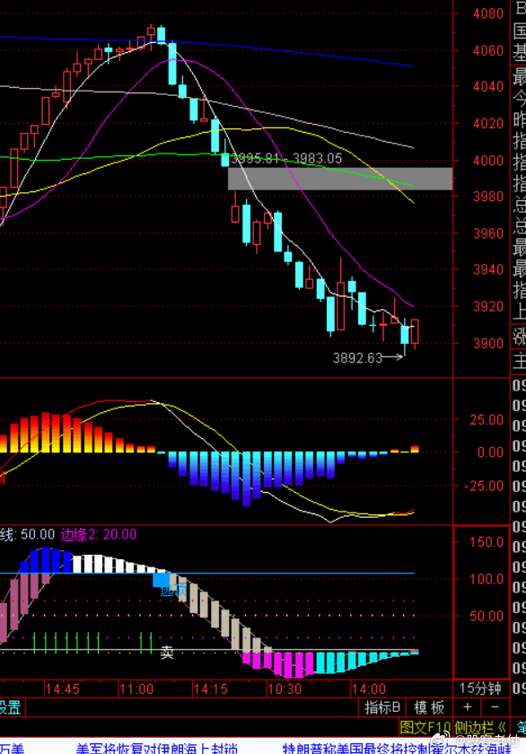Click the minus zoom-out button
Viewport: 526px width, 754px height.
point(495,707)
